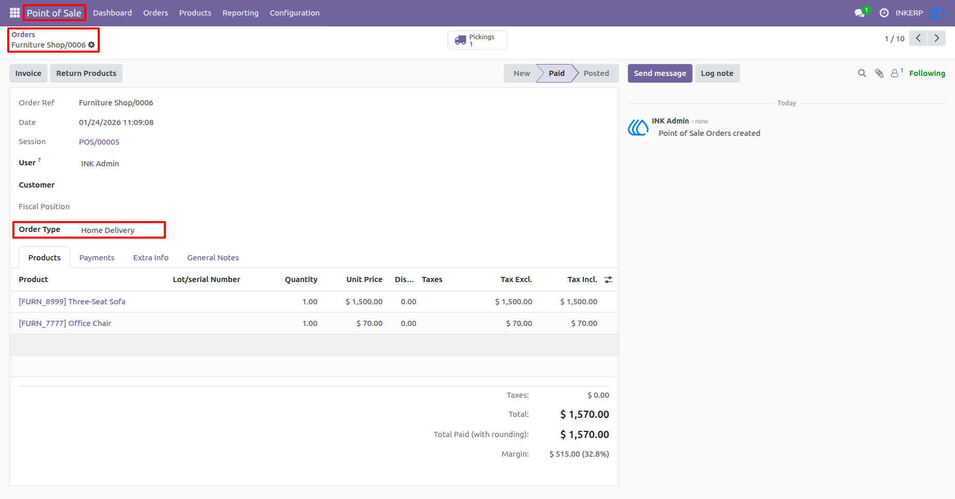Open column options adjust icon in products table
This screenshot has height=499, width=955.
tap(608, 279)
